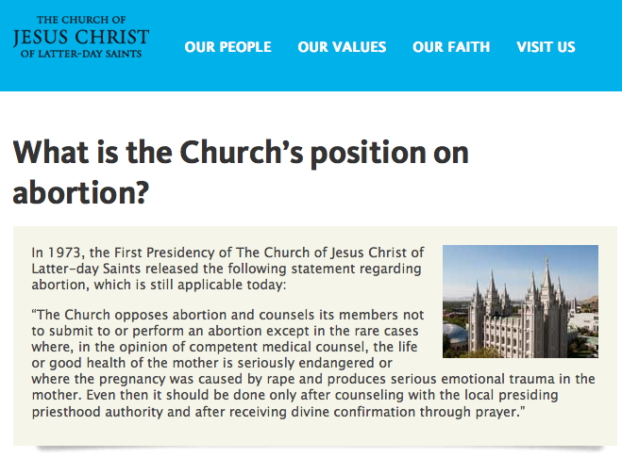The image size is (622, 458).
Task: Click the "priesthood authority" phrase
Action: click(91, 412)
